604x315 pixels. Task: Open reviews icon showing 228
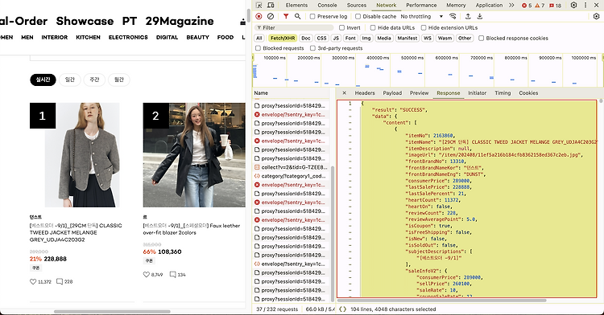[60, 281]
